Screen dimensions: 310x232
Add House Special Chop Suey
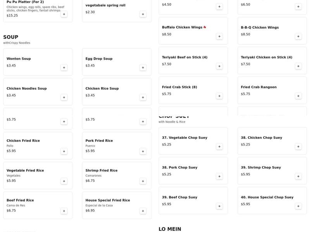298,206
